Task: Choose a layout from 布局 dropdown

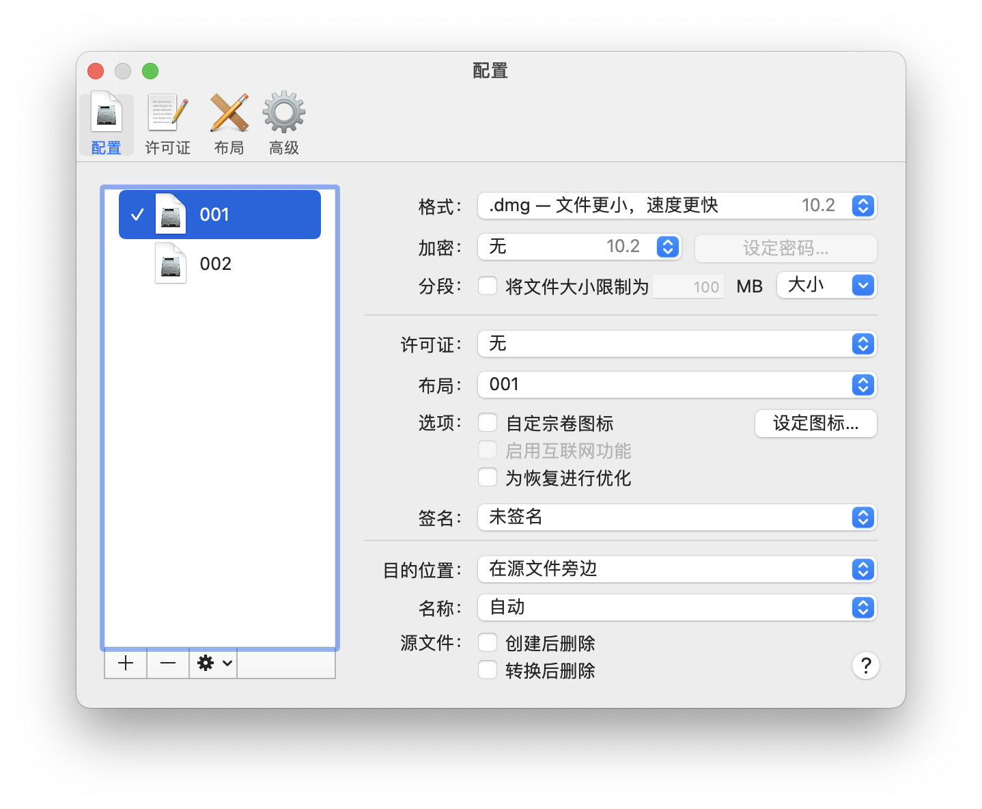Action: (677, 385)
